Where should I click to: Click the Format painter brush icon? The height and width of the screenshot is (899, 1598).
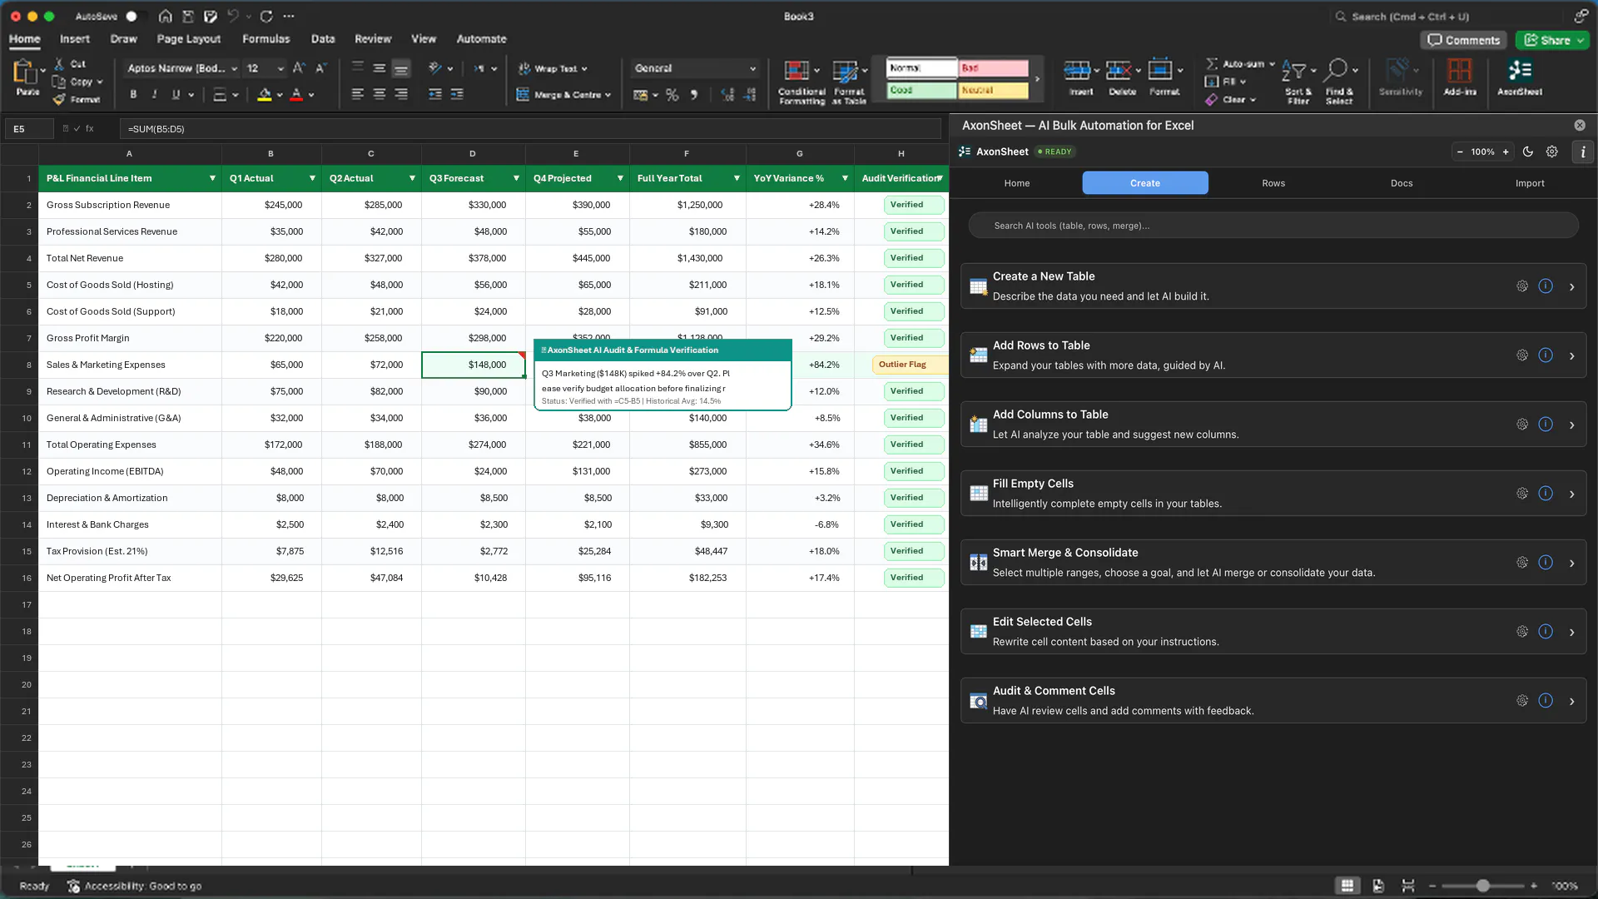point(59,100)
